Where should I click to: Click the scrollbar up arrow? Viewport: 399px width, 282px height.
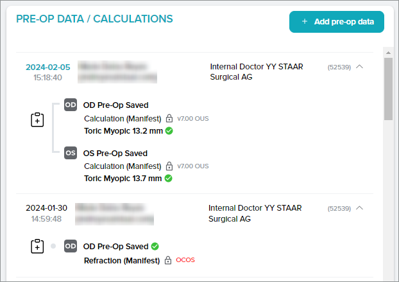pyautogui.click(x=388, y=51)
